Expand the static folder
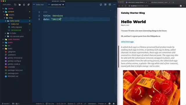Viewport: 186px width, 105px height. click(x=3, y=49)
